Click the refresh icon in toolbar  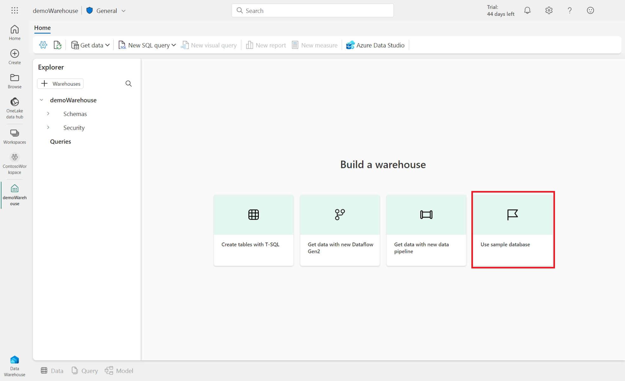[x=57, y=45]
